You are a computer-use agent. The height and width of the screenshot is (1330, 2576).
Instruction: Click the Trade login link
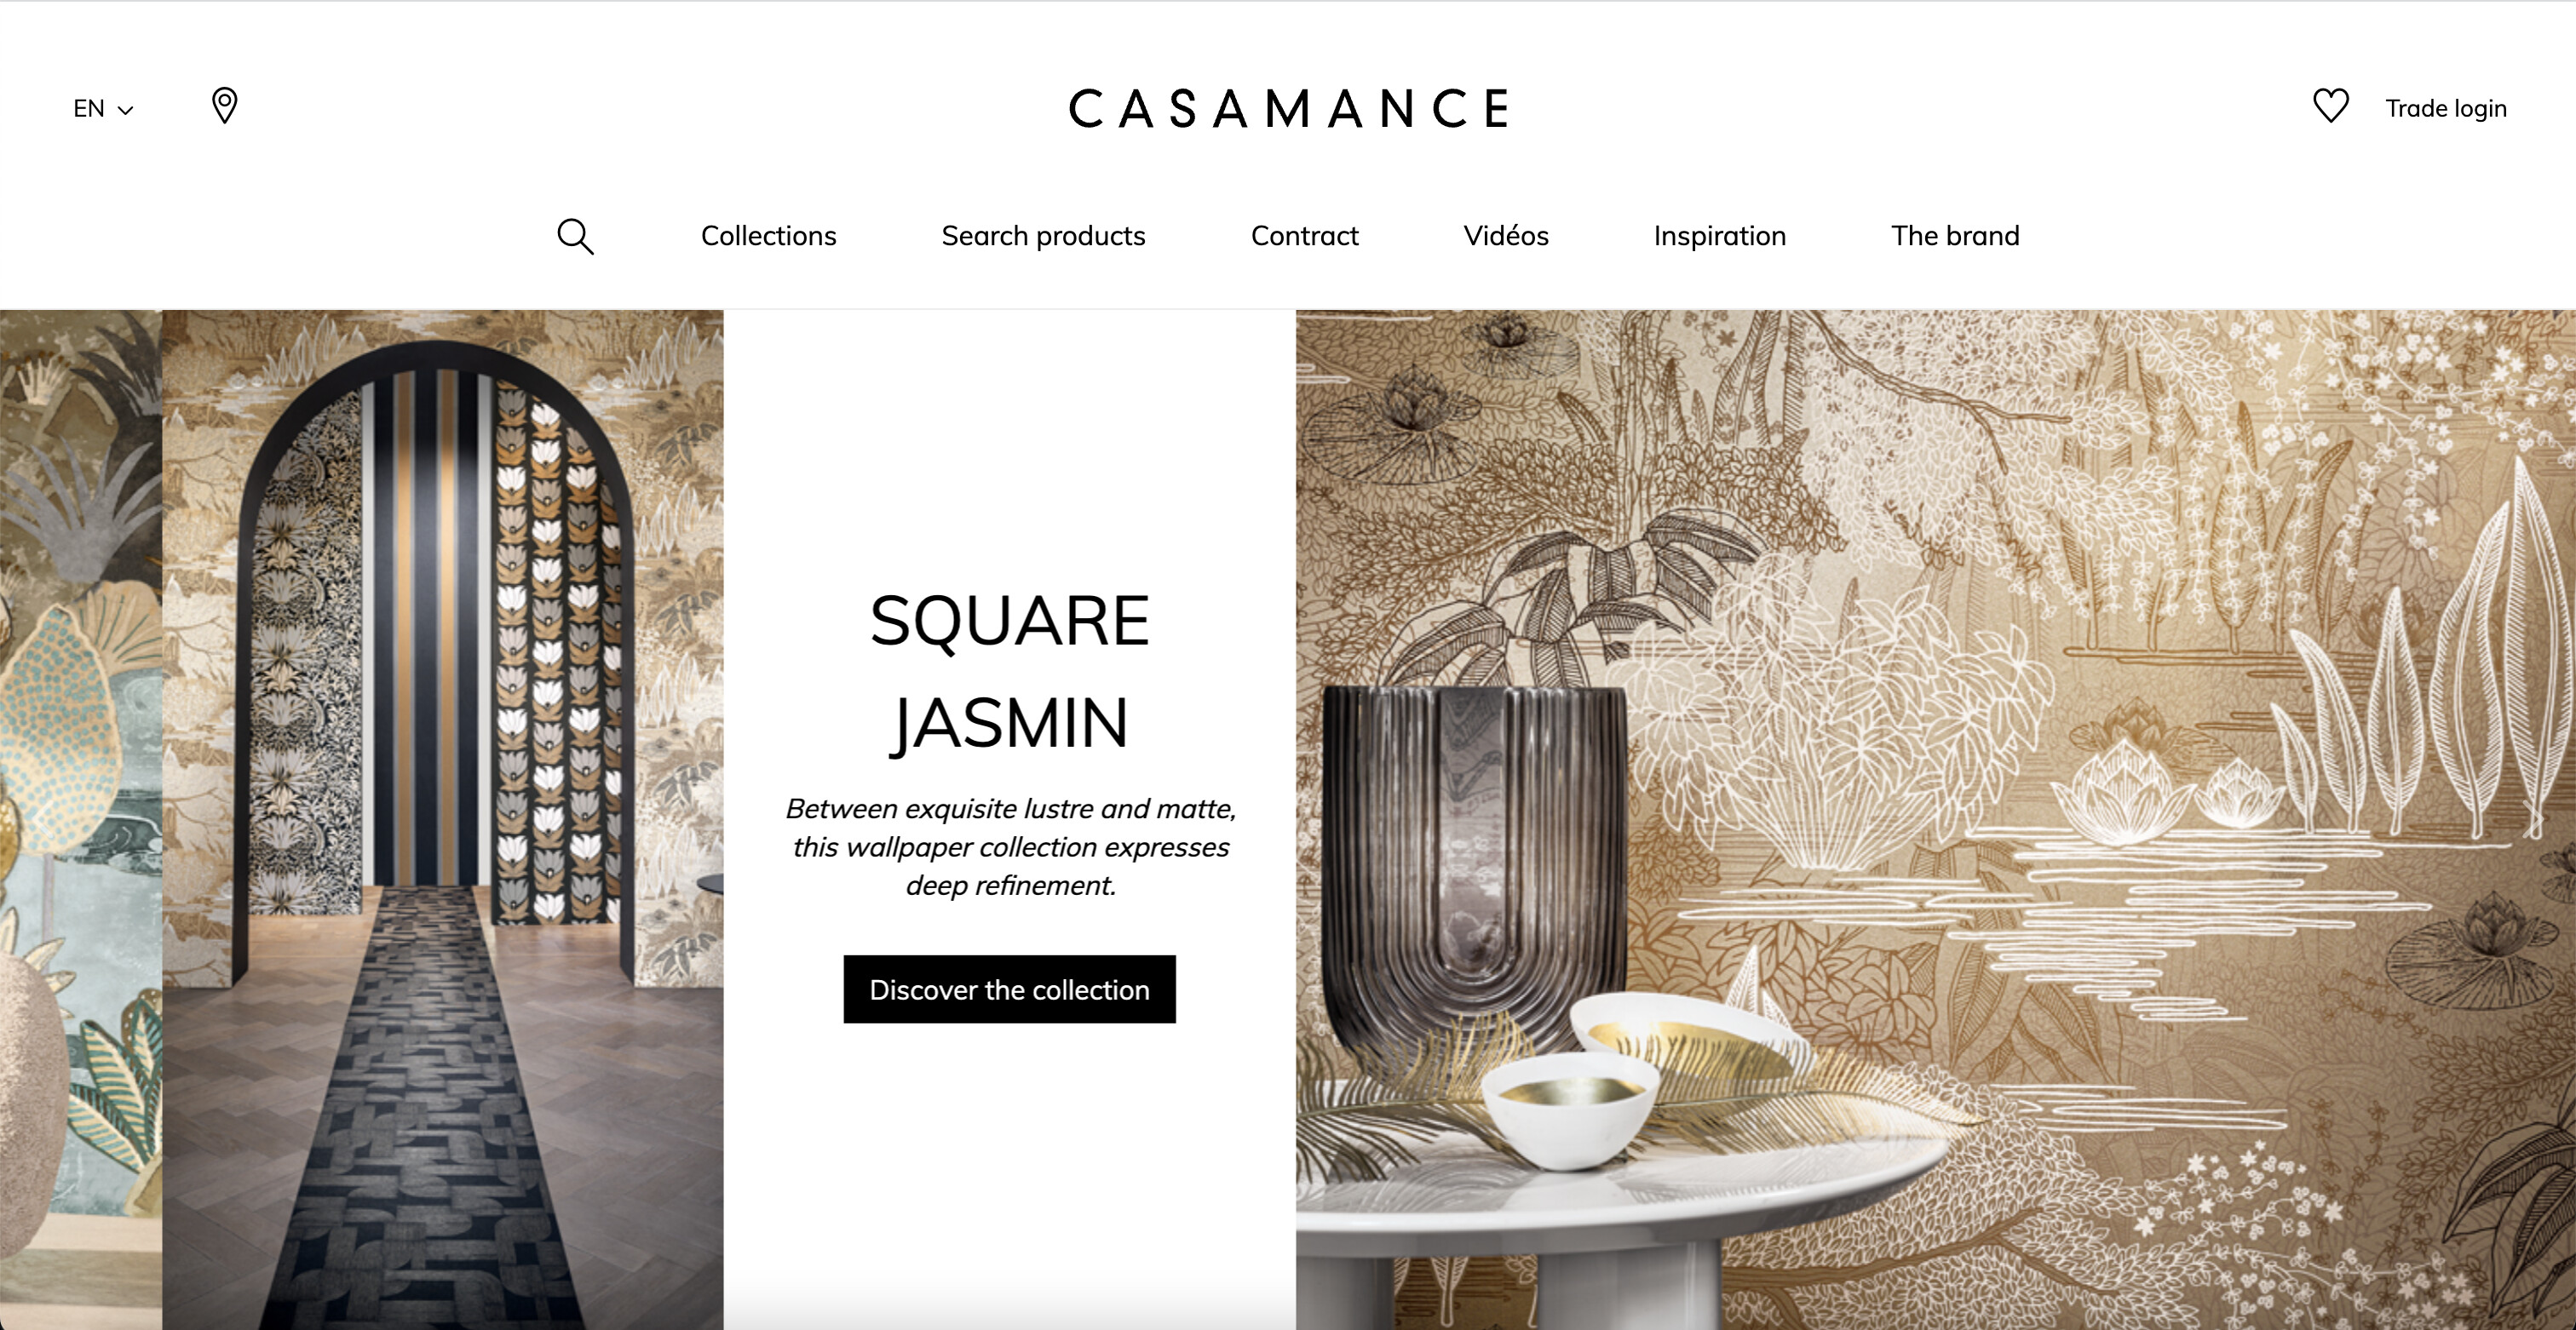click(x=2446, y=108)
